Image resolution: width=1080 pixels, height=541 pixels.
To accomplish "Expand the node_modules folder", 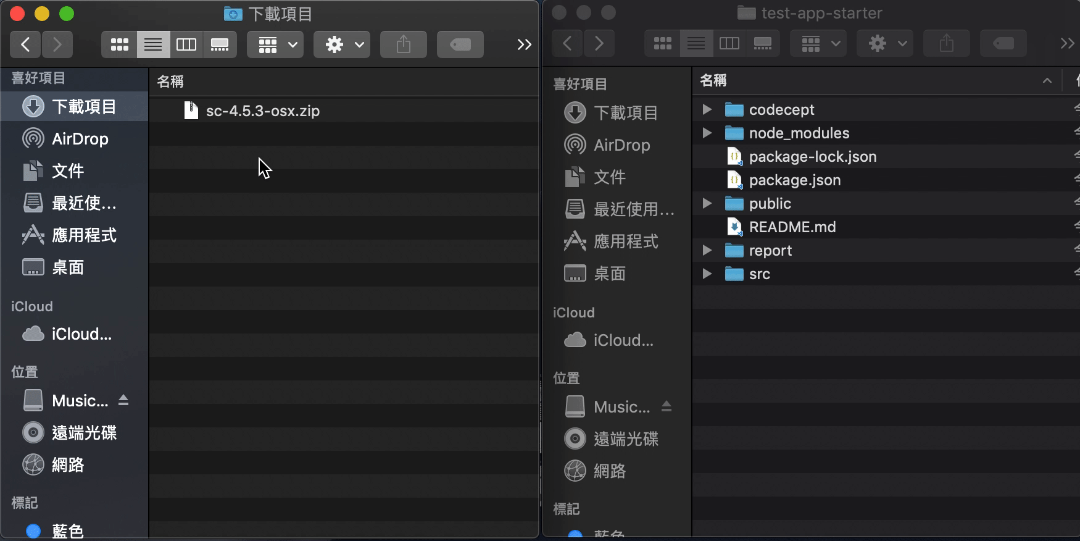I will (x=707, y=133).
